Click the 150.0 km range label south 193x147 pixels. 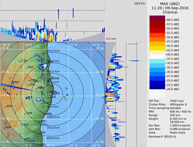(53, 128)
